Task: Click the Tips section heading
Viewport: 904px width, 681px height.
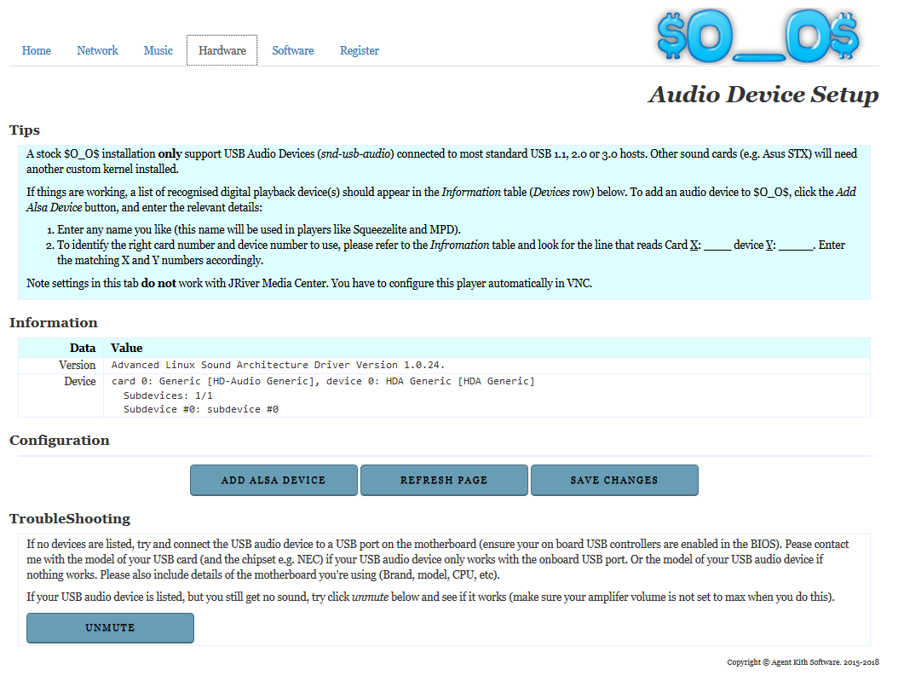Action: [x=25, y=130]
